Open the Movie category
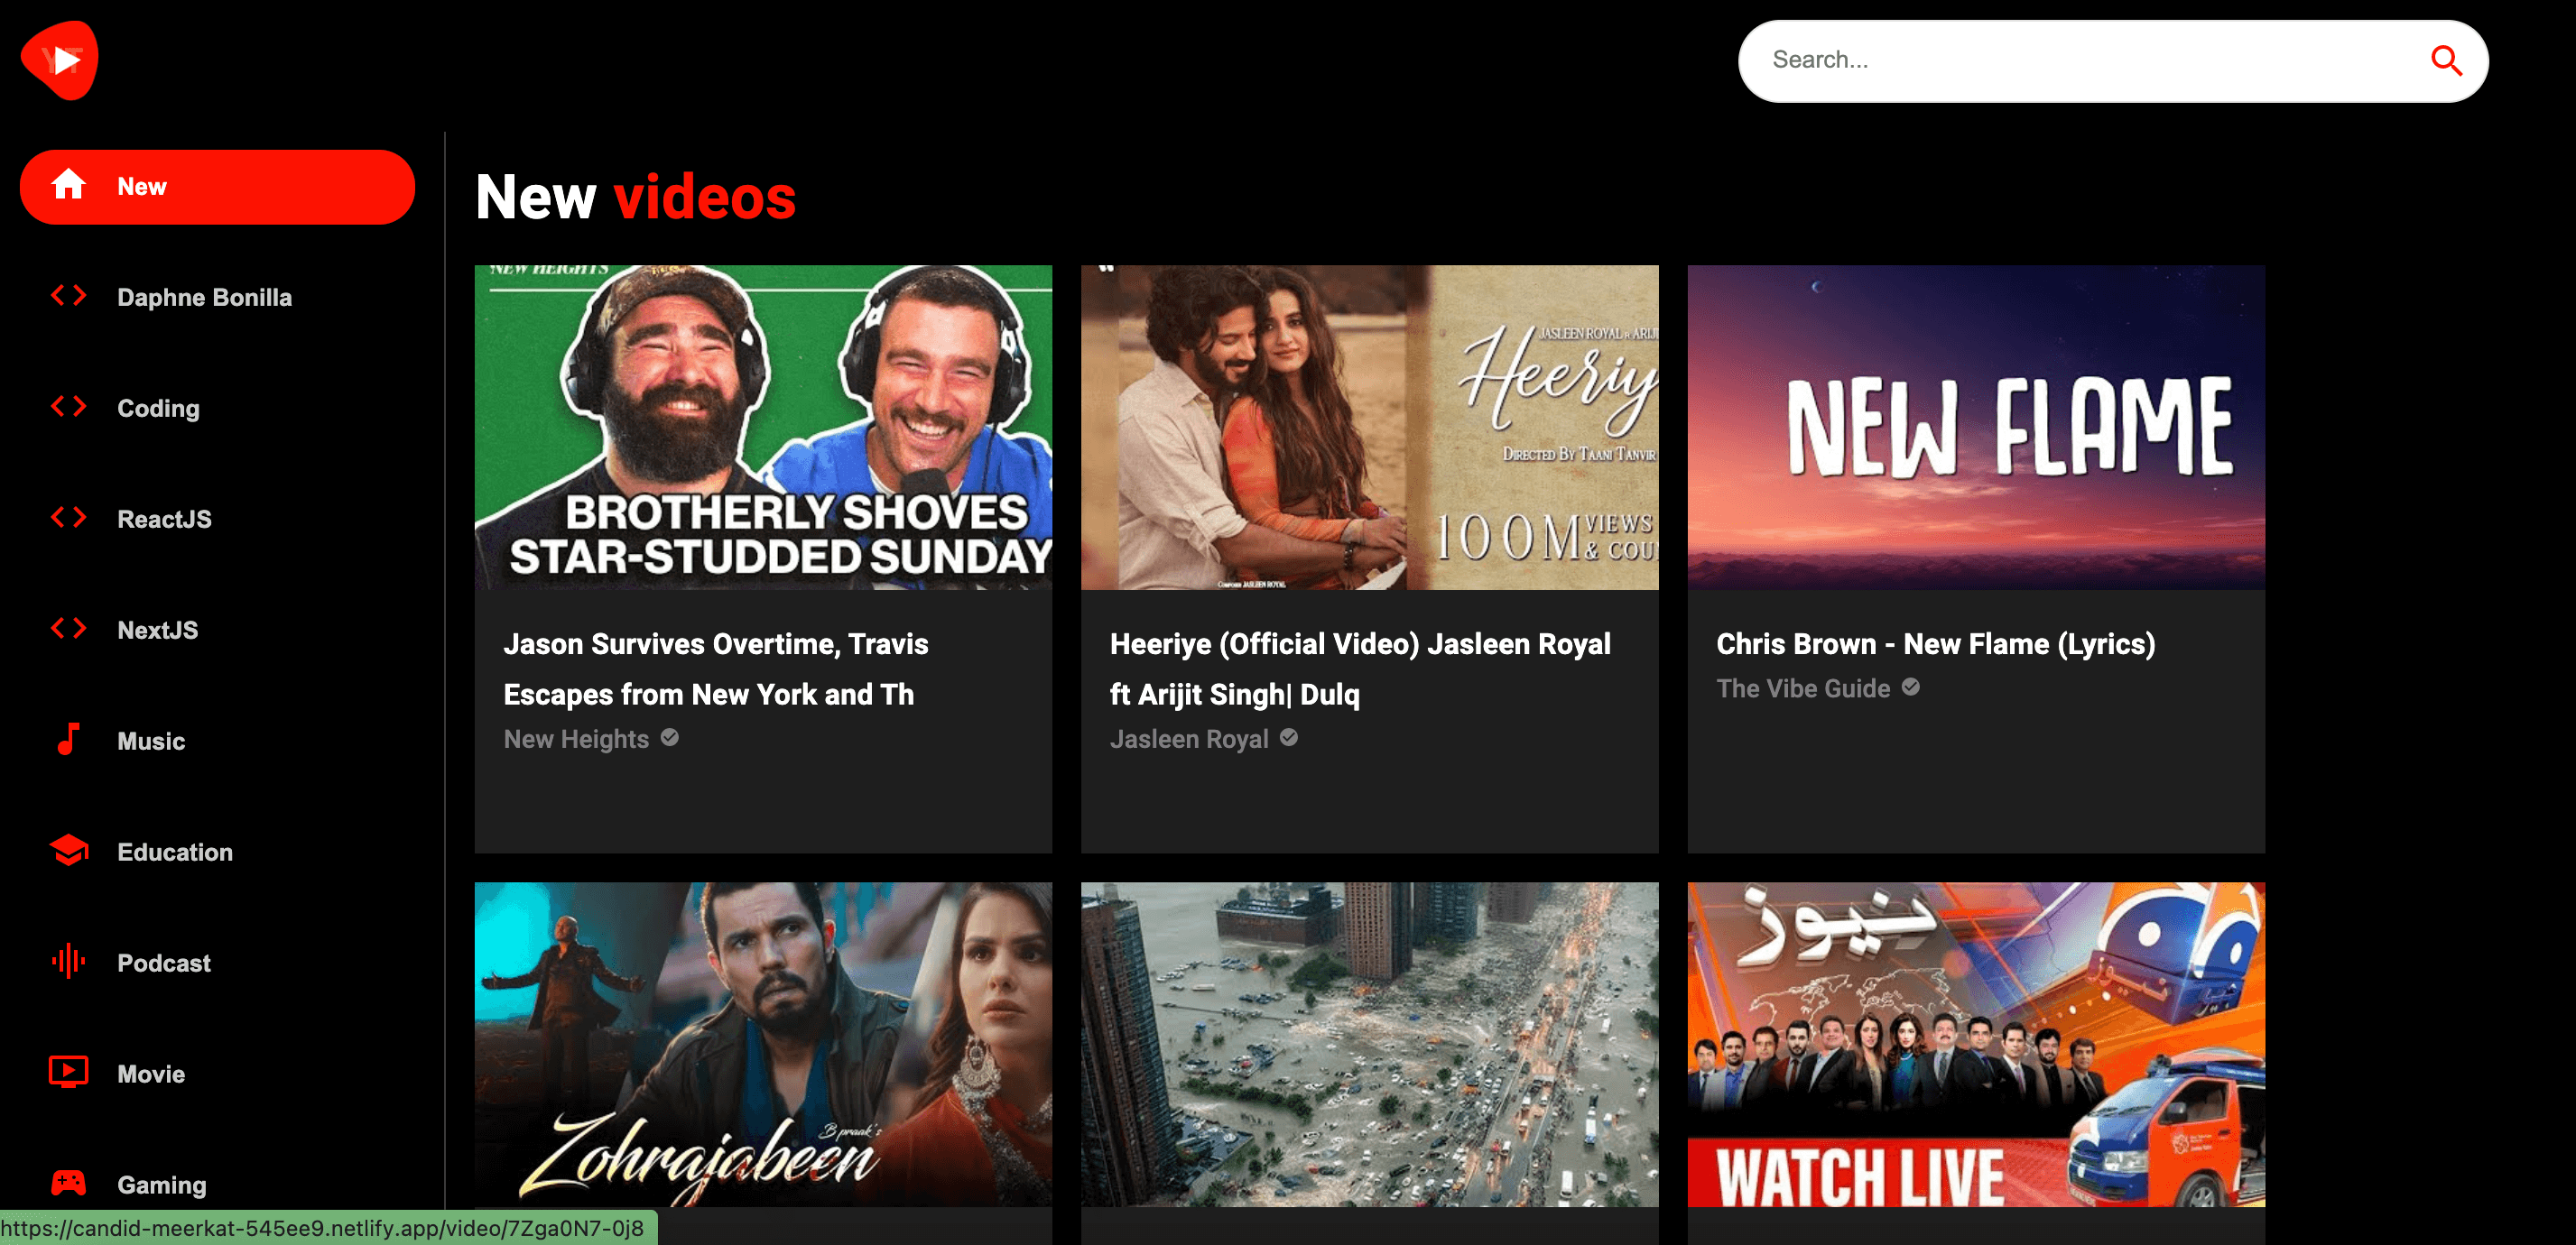Viewport: 2576px width, 1245px height. coord(217,1074)
